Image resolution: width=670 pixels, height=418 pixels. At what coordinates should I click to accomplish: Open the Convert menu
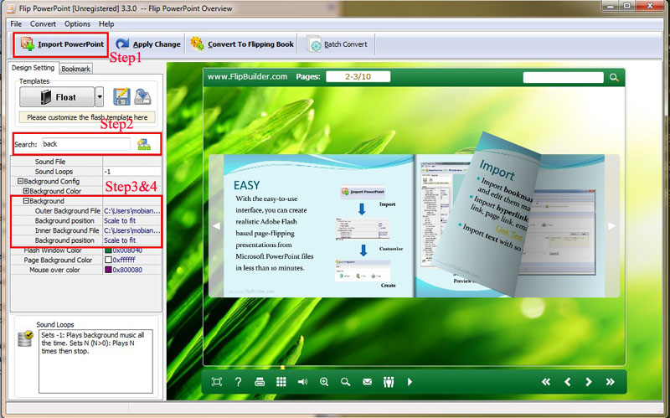coord(43,24)
